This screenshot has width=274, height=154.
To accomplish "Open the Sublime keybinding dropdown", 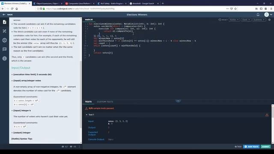I will (259, 20).
